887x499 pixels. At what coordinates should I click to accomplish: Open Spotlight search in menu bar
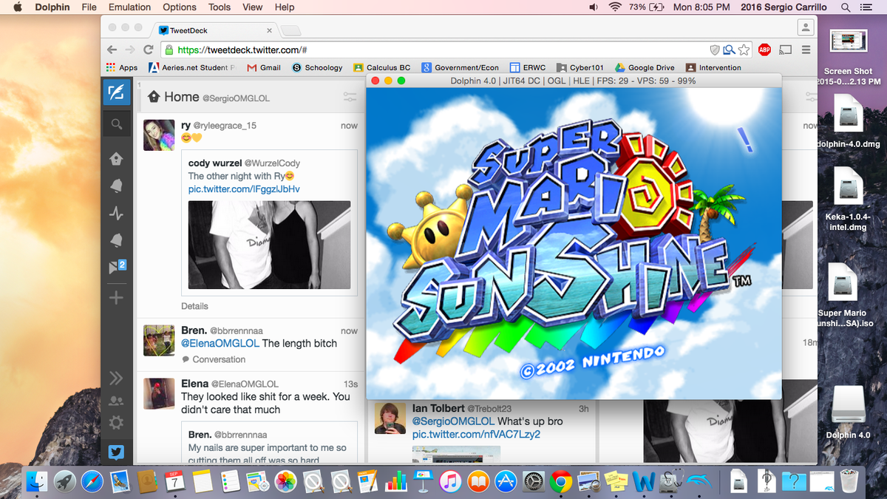[x=846, y=7]
